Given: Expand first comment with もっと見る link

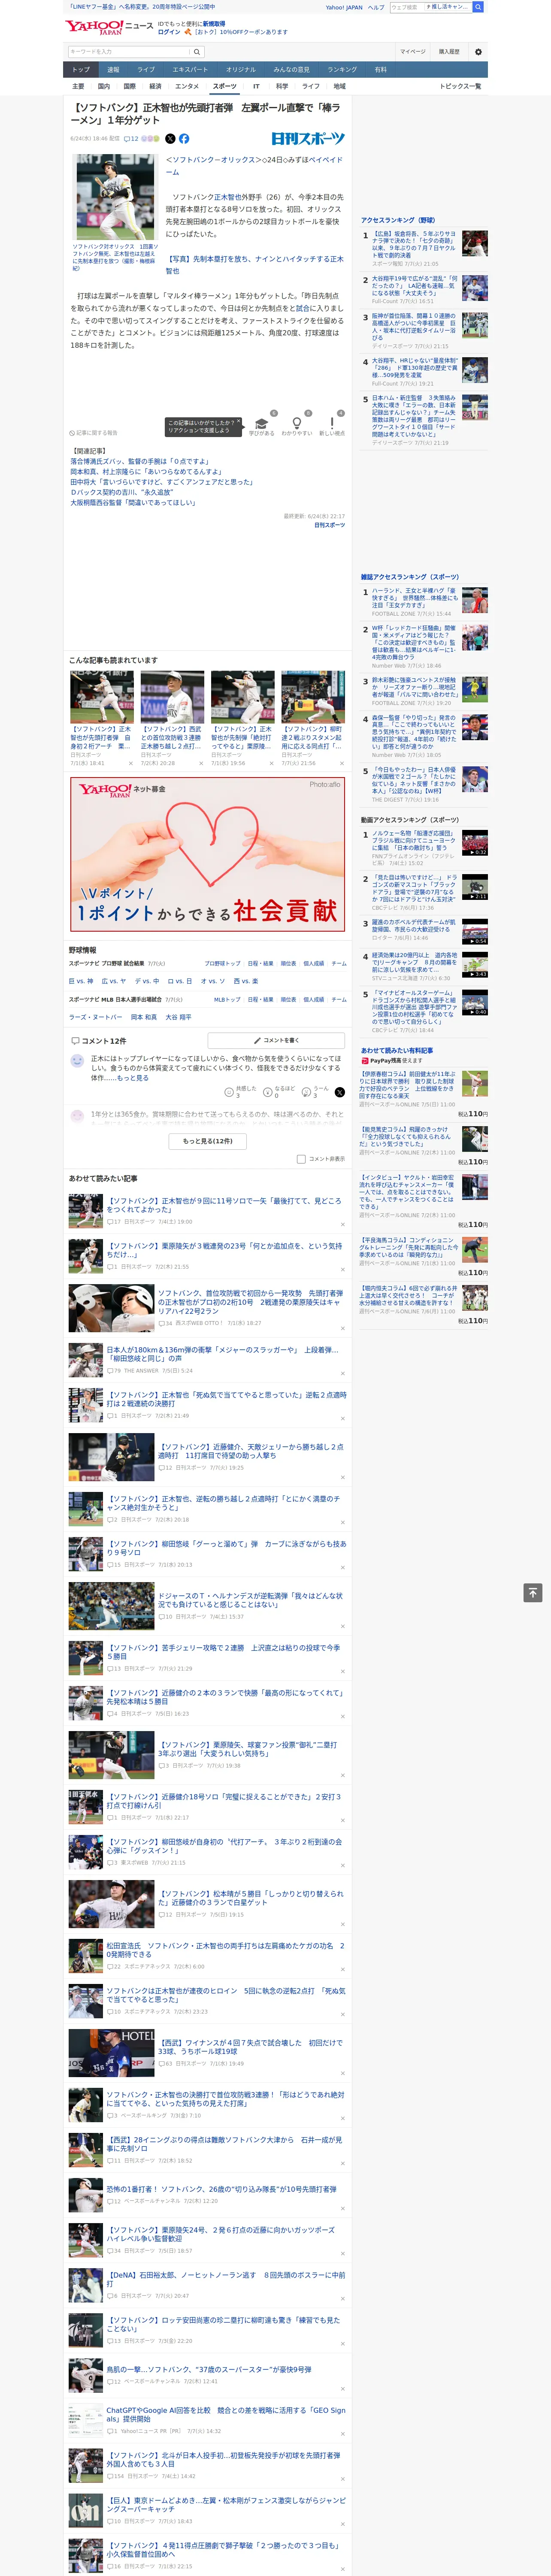Looking at the screenshot, I should 132,1078.
